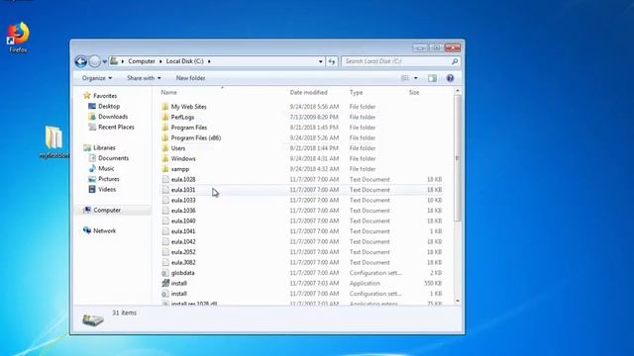Click Computer in the address breadcrumb
This screenshot has height=356, width=634.
(x=142, y=61)
